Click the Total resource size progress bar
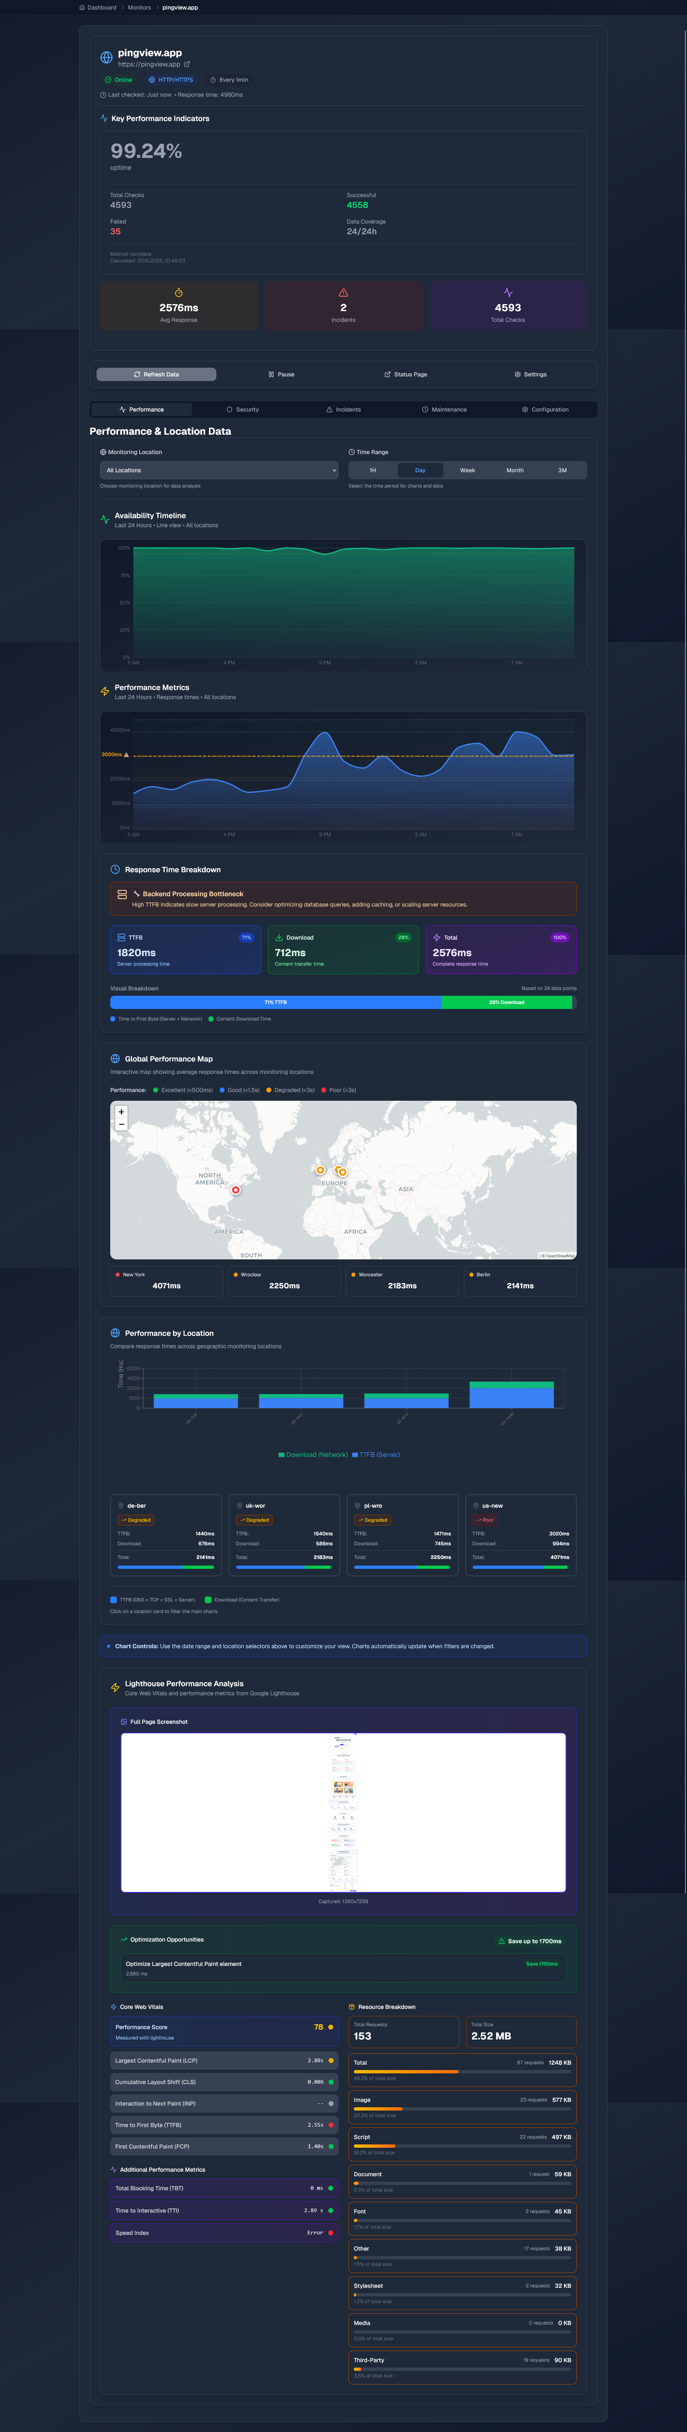 (462, 2071)
